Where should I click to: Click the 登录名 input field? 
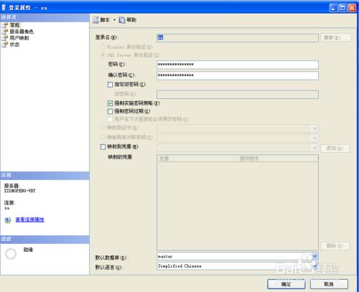pyautogui.click(x=238, y=38)
